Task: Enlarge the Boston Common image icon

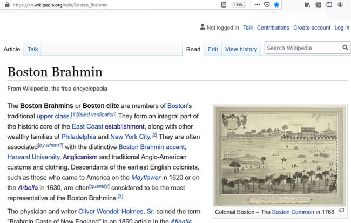Action: (341, 210)
